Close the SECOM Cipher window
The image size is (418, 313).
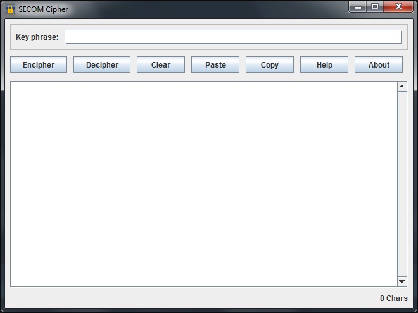pyautogui.click(x=398, y=7)
